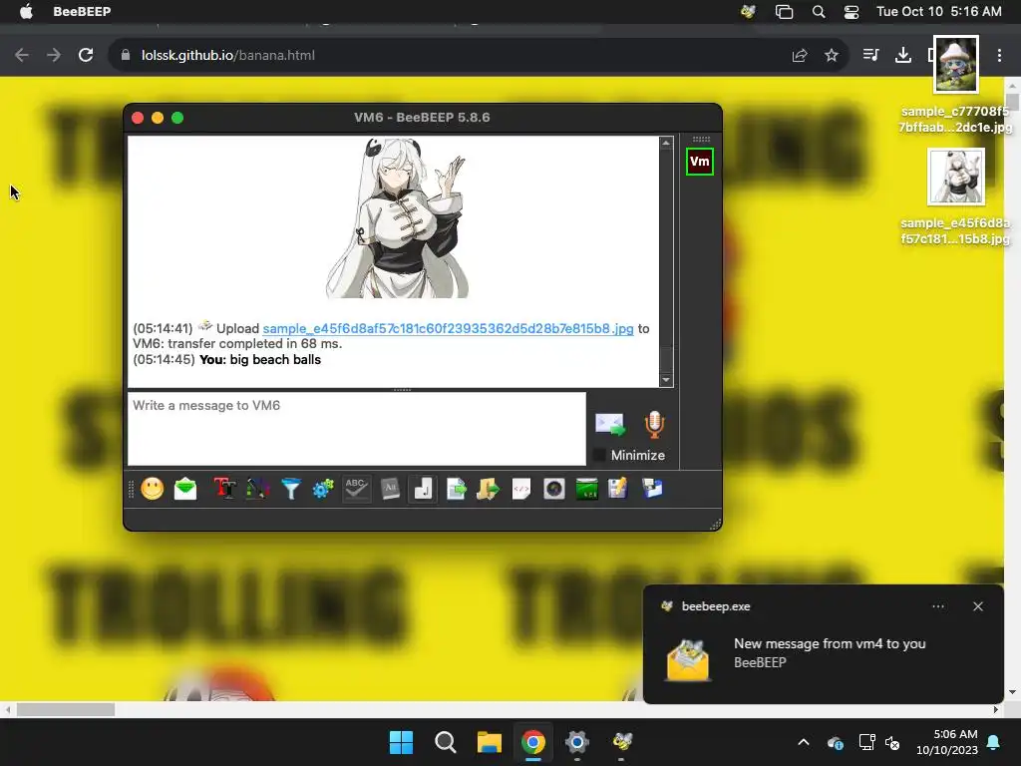
Task: Click the BeeBEEP bee icon in mac menu bar
Action: click(748, 11)
